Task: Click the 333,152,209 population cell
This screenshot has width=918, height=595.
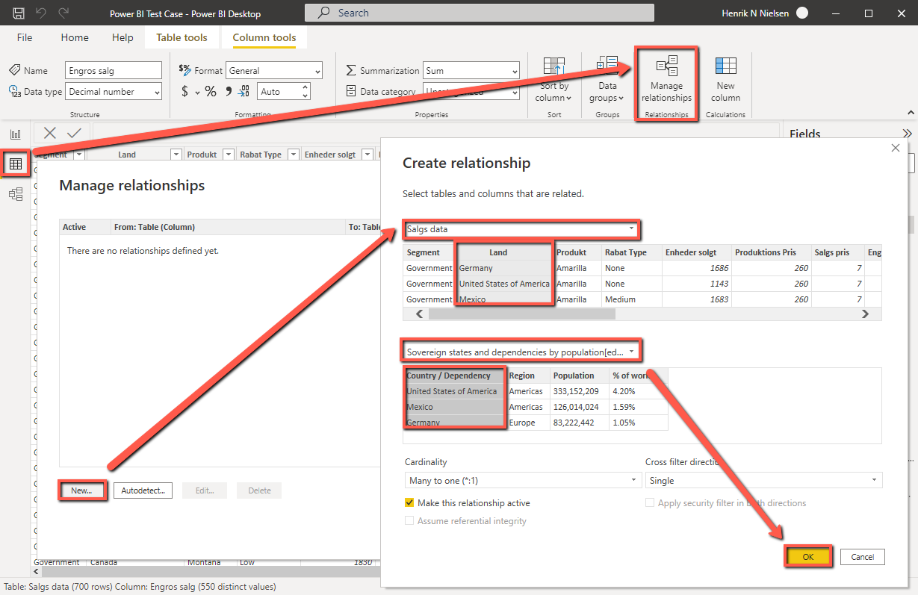Action: point(579,391)
